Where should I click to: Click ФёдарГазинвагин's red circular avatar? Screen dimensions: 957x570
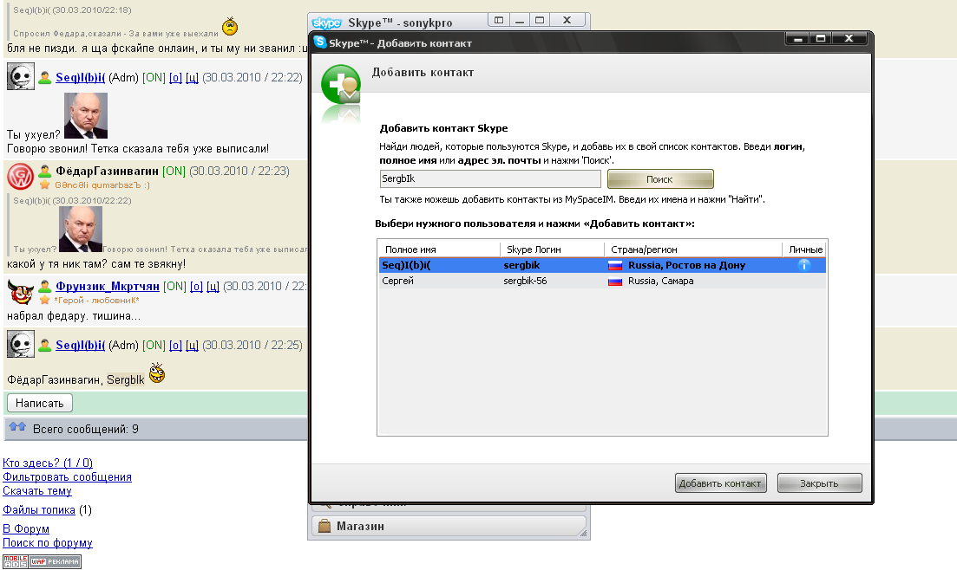20,176
